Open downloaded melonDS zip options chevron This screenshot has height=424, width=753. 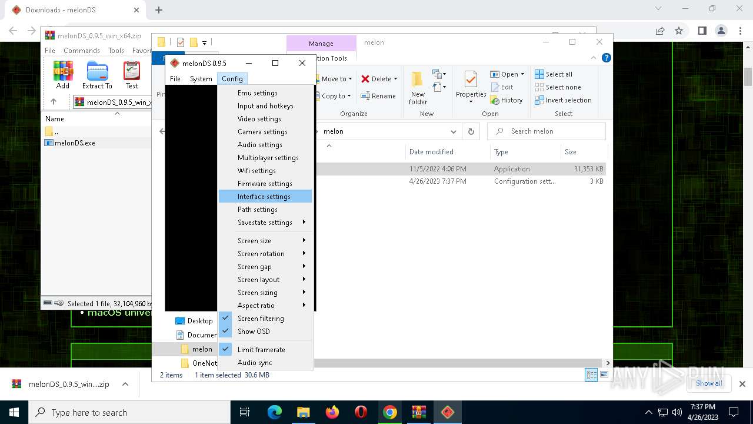point(125,384)
